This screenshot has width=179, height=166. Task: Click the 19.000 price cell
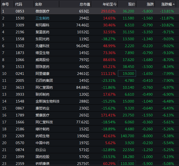coord(127,74)
